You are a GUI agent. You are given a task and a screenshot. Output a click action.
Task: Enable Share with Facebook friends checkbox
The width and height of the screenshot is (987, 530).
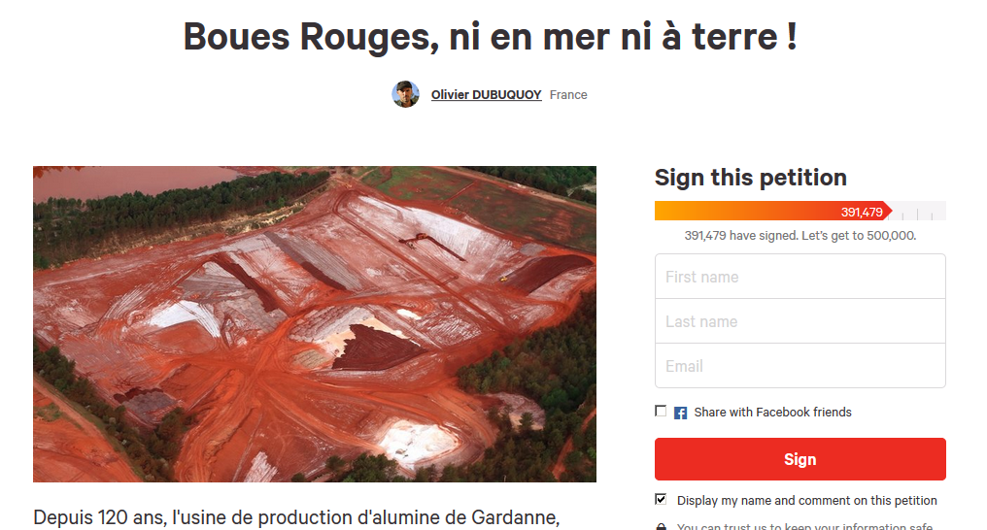[x=661, y=411]
